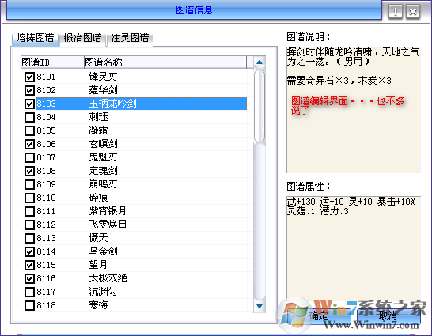Click the scrollbar up arrow

tap(260, 62)
